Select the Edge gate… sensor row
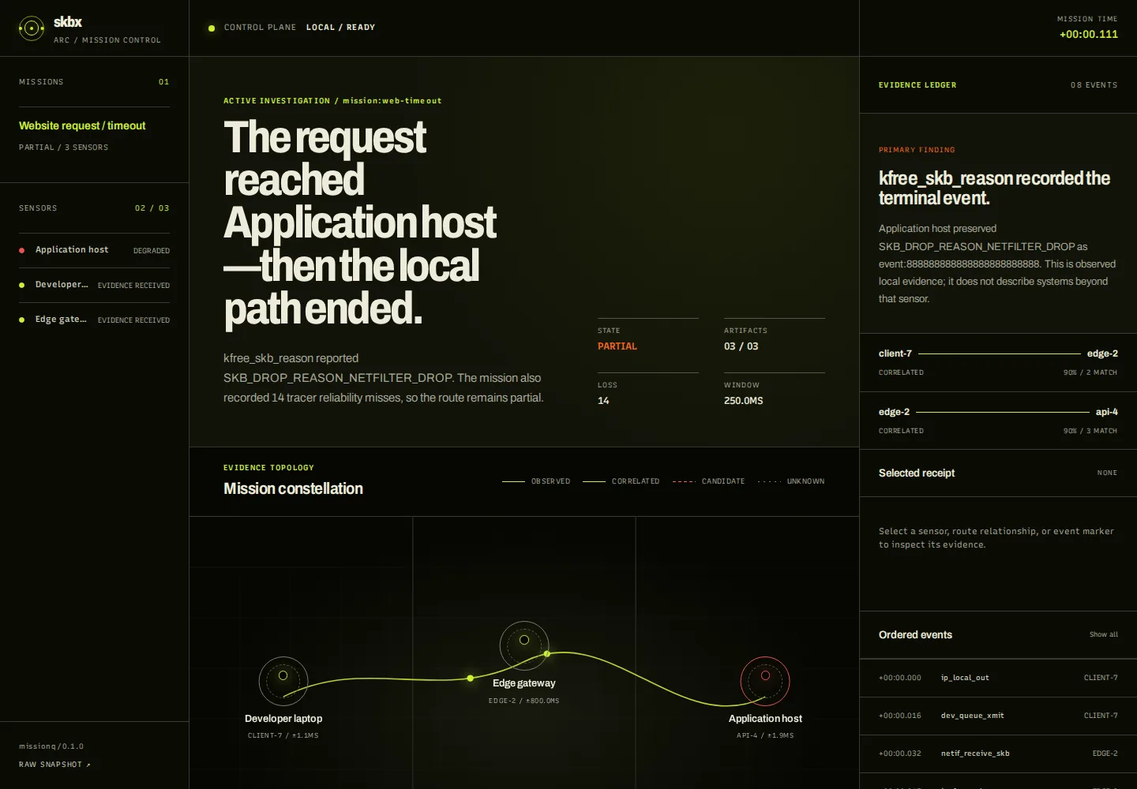The width and height of the screenshot is (1137, 789). tap(94, 320)
